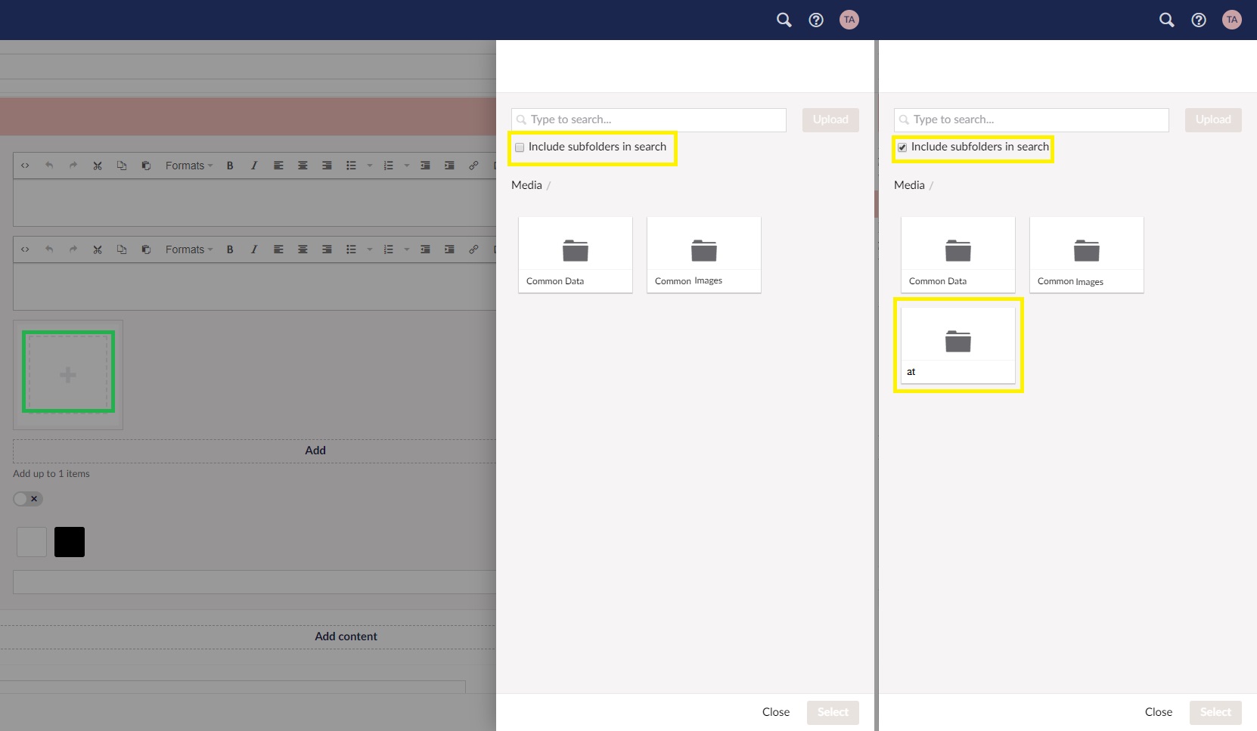Screen dimensions: 1257x731
Task: Uncheck 'Include subfolders in search' in right panel
Action: click(x=902, y=147)
